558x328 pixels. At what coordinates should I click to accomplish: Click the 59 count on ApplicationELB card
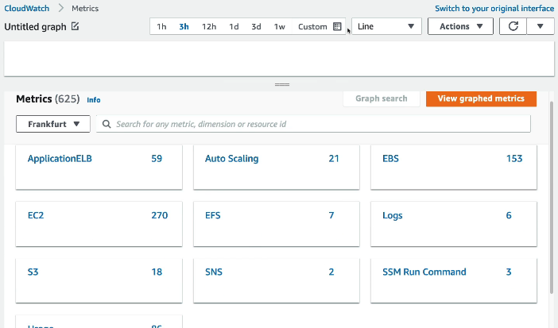click(x=157, y=158)
